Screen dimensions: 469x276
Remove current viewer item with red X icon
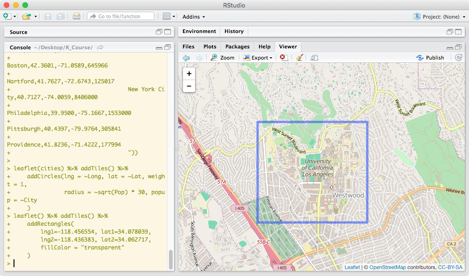click(283, 58)
